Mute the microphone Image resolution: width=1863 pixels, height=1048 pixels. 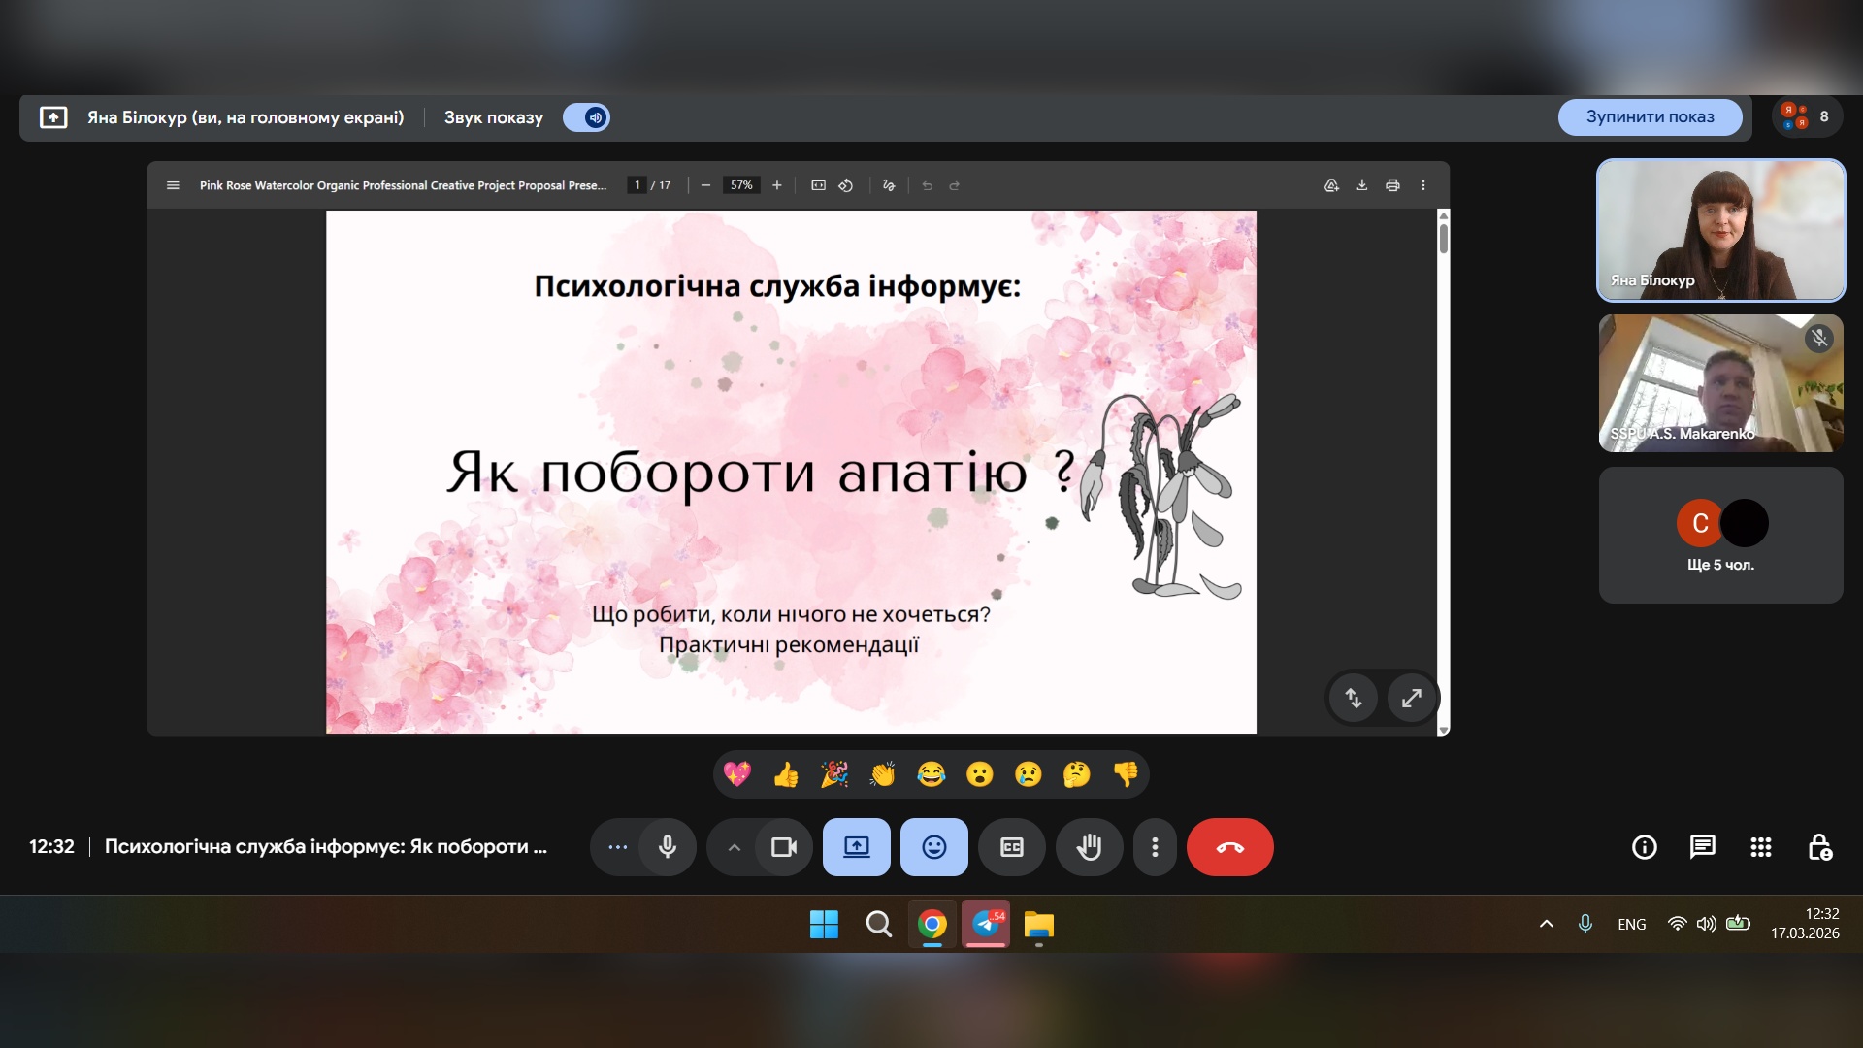point(668,847)
